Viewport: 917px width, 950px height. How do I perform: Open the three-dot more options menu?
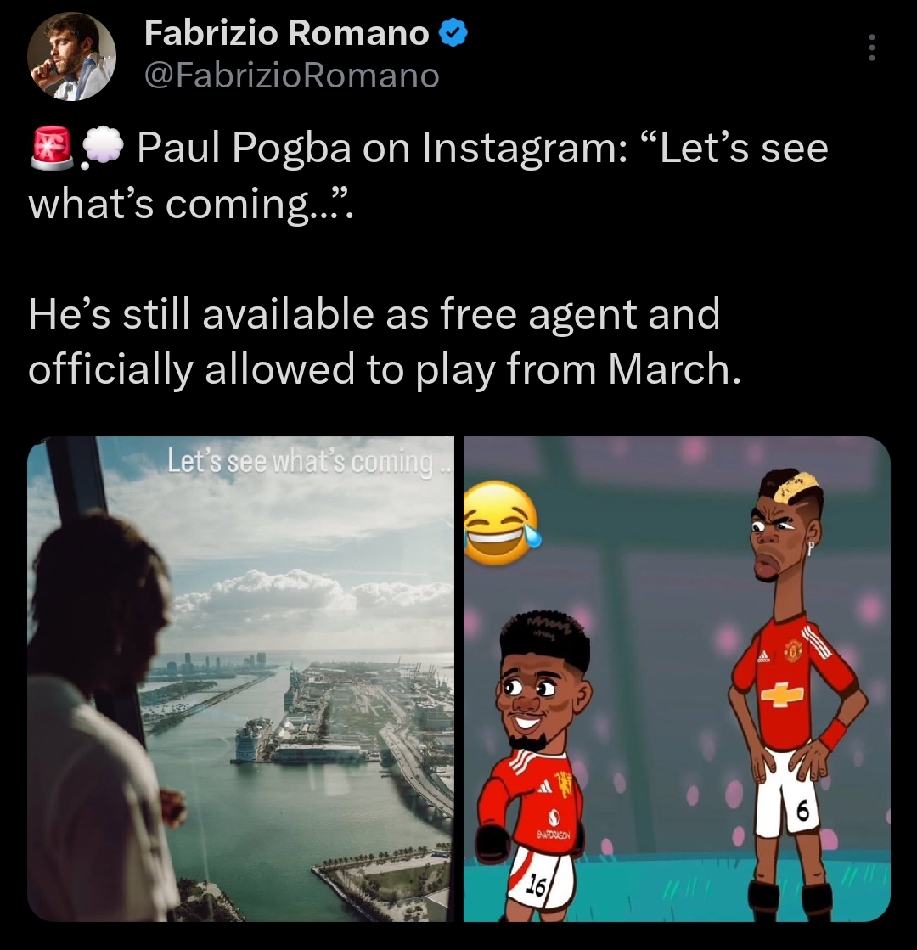(x=871, y=48)
